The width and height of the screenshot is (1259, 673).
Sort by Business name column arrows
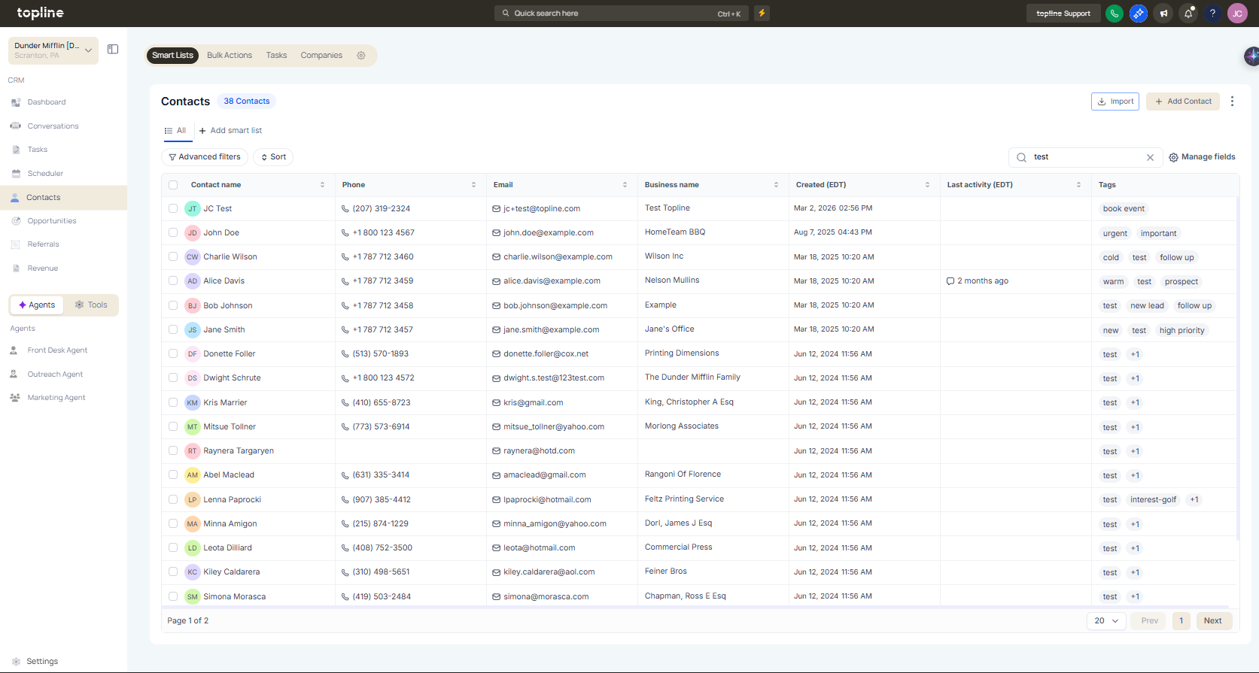coord(777,185)
